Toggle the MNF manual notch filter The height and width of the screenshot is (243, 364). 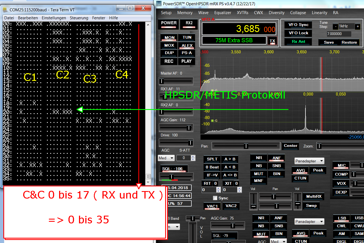pos(259,181)
